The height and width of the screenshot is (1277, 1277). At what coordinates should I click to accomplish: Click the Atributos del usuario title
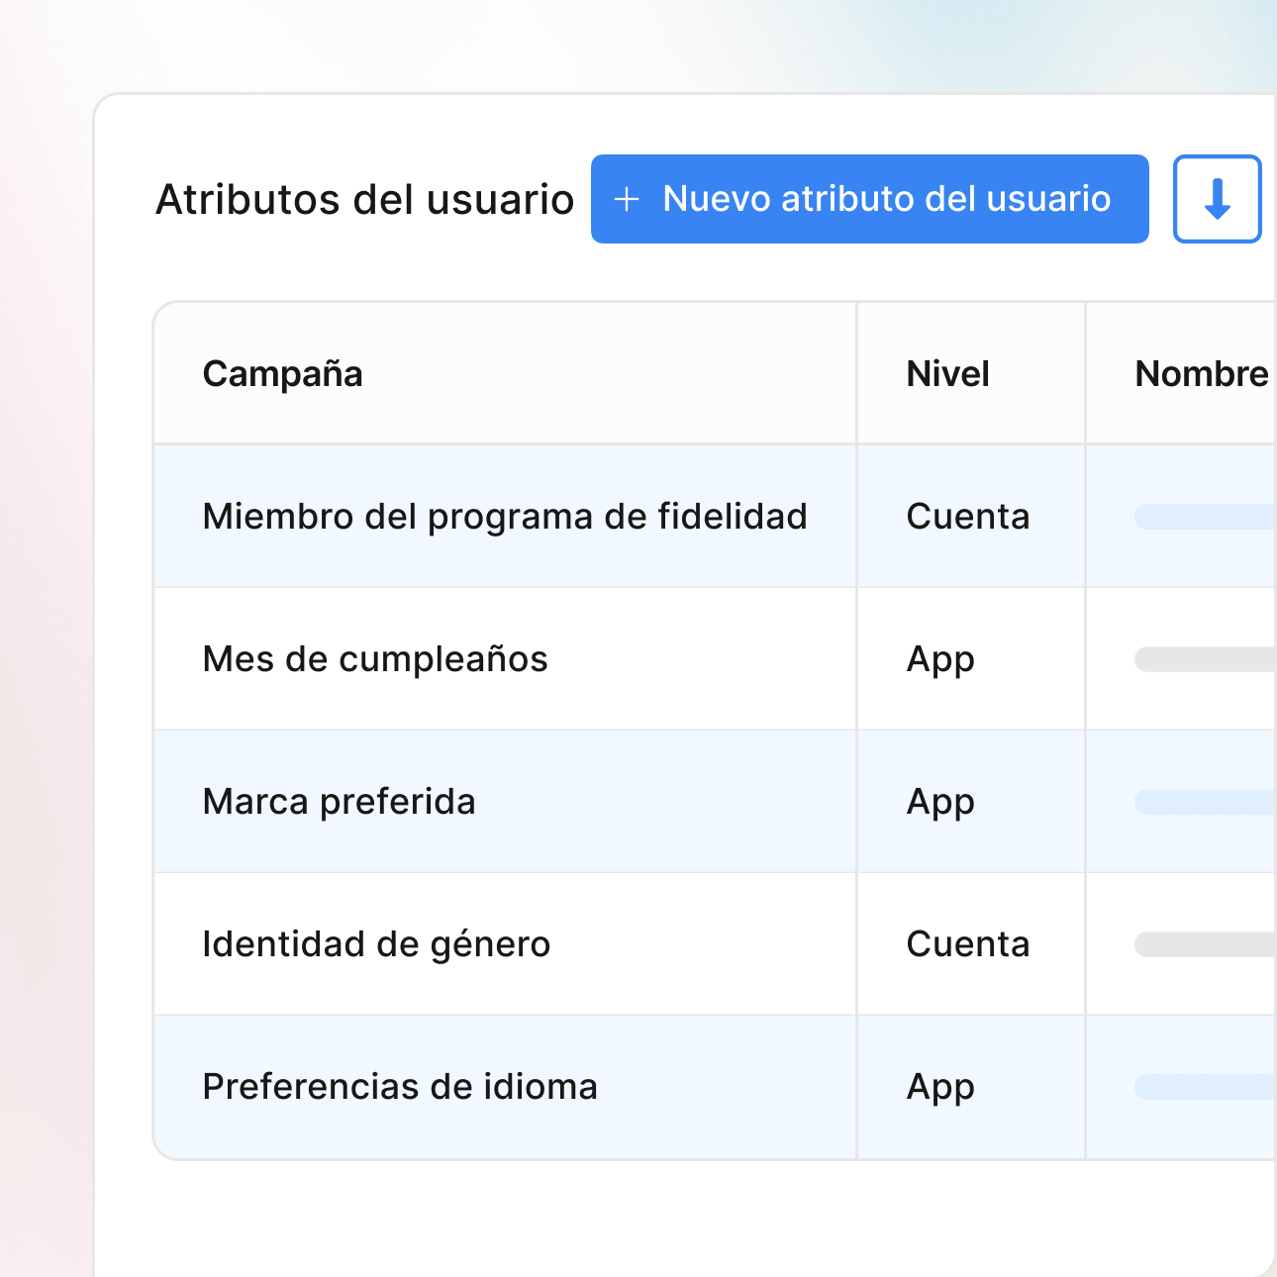[366, 199]
